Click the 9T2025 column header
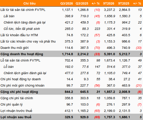The width and height of the screenshot is (143, 120). pyautogui.click(x=124, y=4)
